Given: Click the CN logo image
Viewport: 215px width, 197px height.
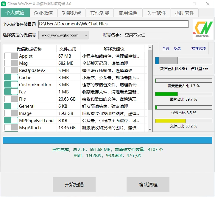Looking at the screenshot, I should tap(203, 30).
